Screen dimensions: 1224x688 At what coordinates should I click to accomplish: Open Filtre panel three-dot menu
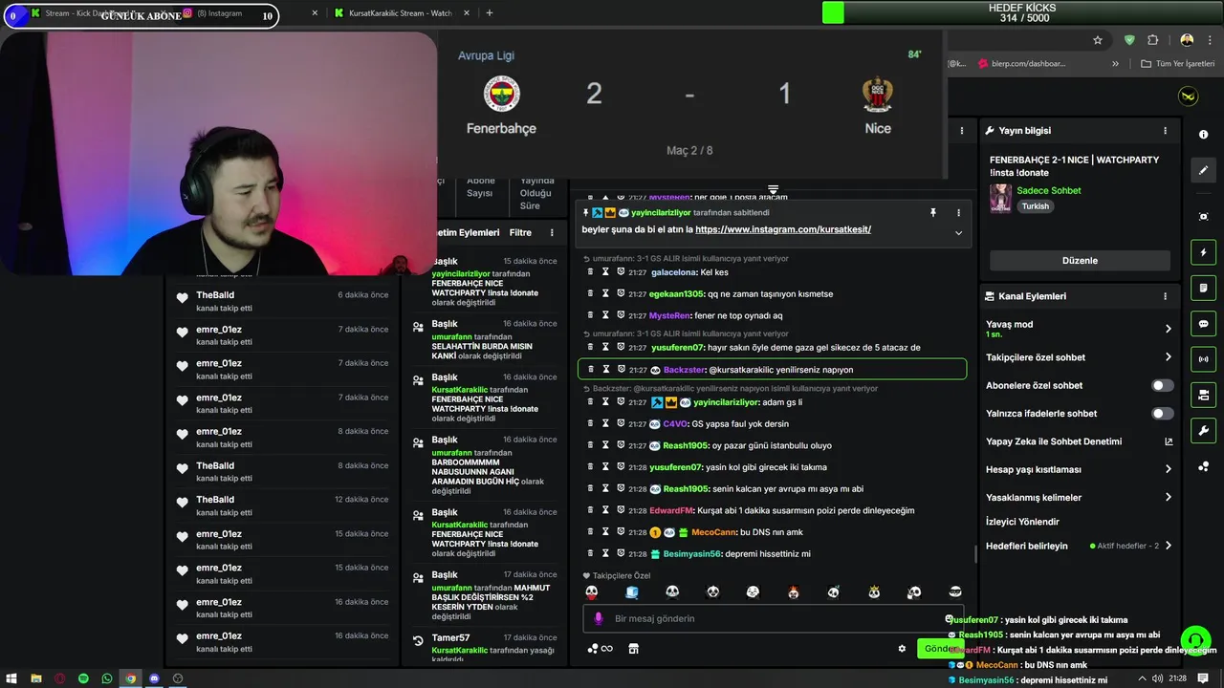click(x=552, y=232)
